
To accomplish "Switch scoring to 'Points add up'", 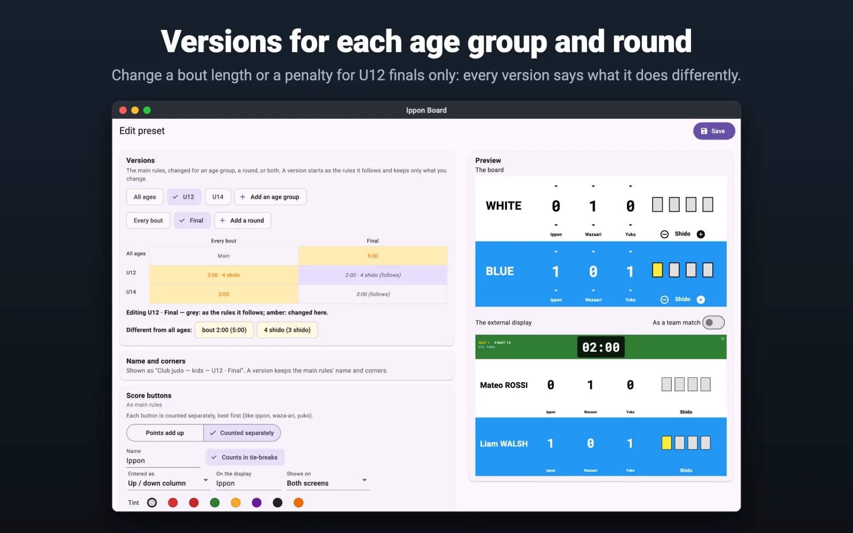I will tap(165, 433).
